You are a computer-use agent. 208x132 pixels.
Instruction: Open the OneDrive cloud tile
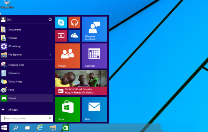(x=74, y=36)
